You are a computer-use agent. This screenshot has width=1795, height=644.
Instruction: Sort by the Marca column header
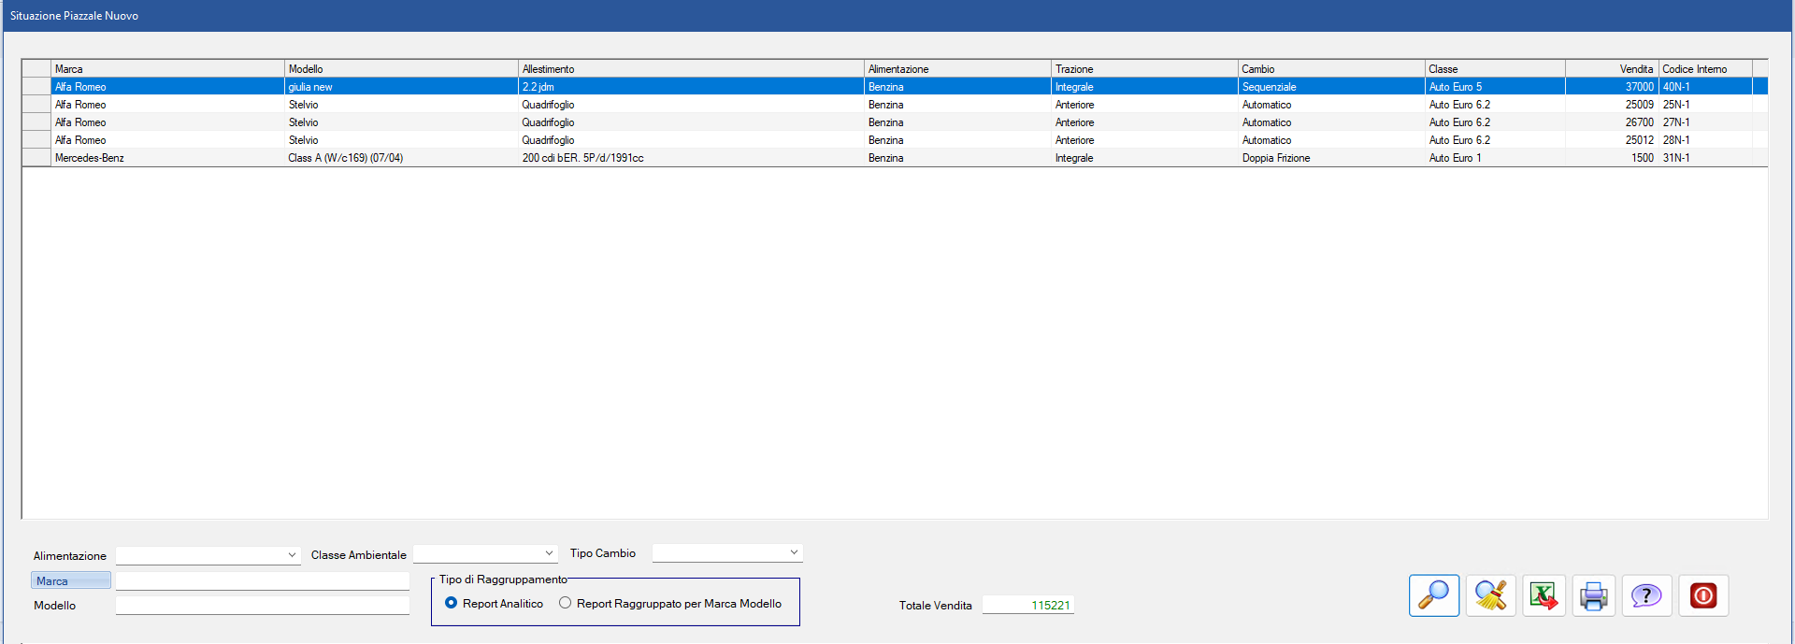[x=166, y=69]
